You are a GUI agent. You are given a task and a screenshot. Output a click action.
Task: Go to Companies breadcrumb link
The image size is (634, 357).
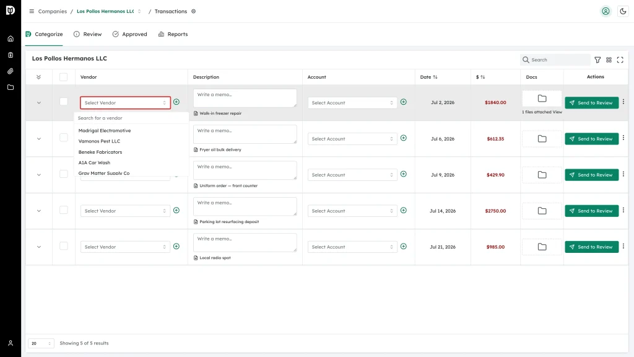53,11
